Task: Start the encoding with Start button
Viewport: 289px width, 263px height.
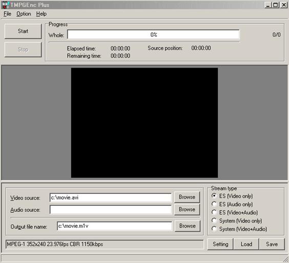Action: pos(23,31)
